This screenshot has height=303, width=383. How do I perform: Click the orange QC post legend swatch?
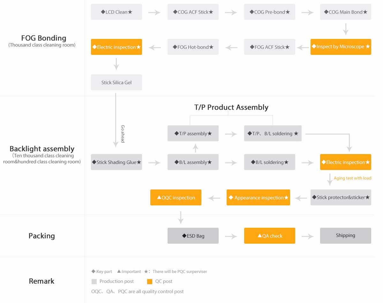coord(150,282)
